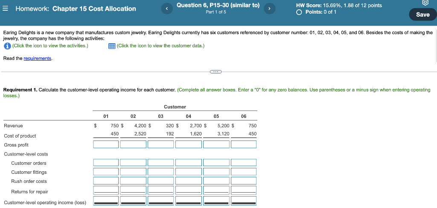Screen dimensions: 437x208
Task: Click cost of product value 2,520
Action: click(x=140, y=134)
